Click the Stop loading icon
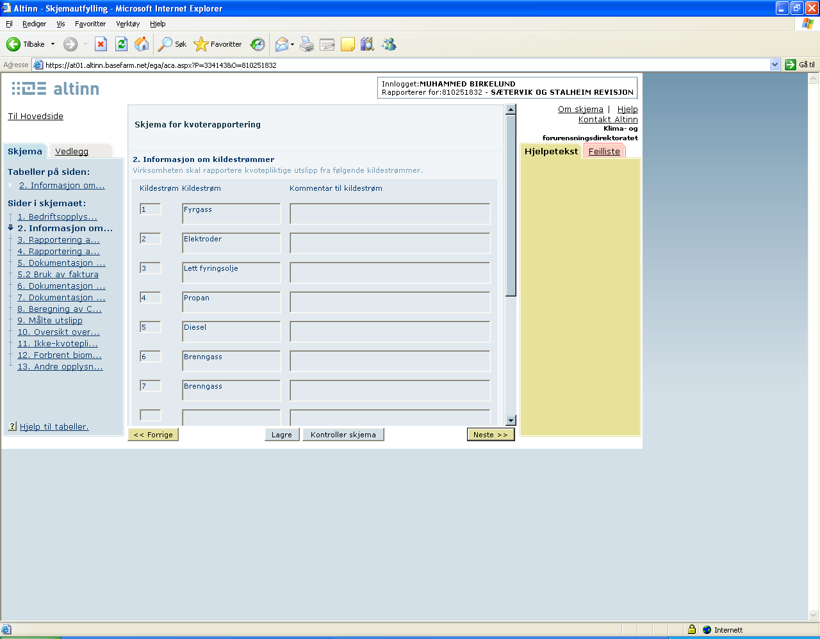Viewport: 820px width, 639px height. click(x=101, y=44)
